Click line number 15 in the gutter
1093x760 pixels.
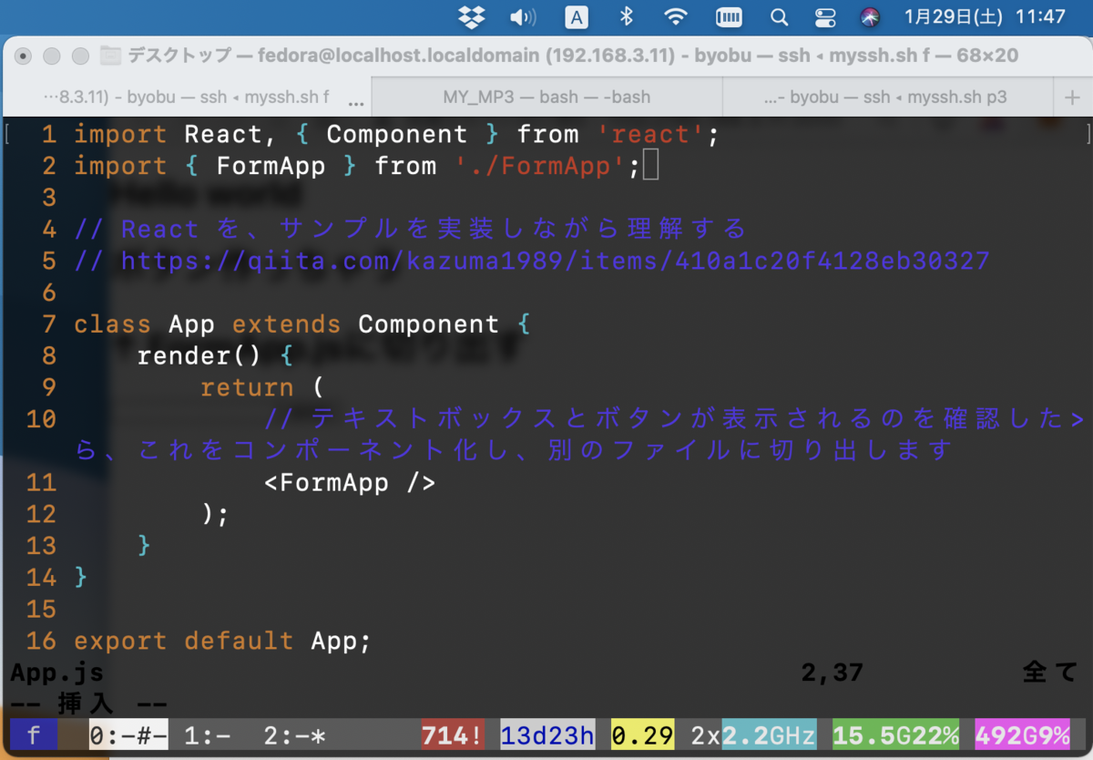point(41,610)
